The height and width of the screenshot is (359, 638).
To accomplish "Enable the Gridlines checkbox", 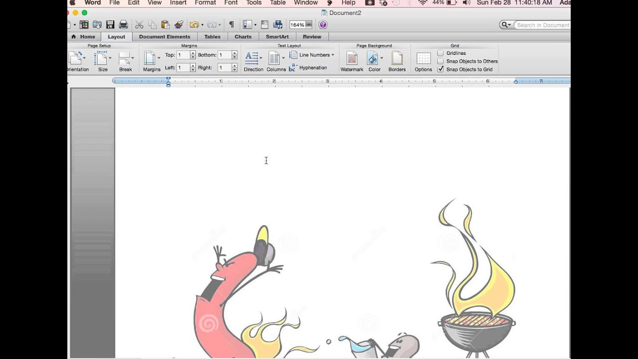I will [441, 53].
